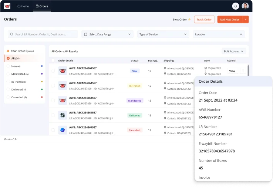The width and height of the screenshot is (273, 188).
Task: Click the LR Number search input field
Action: (45, 34)
